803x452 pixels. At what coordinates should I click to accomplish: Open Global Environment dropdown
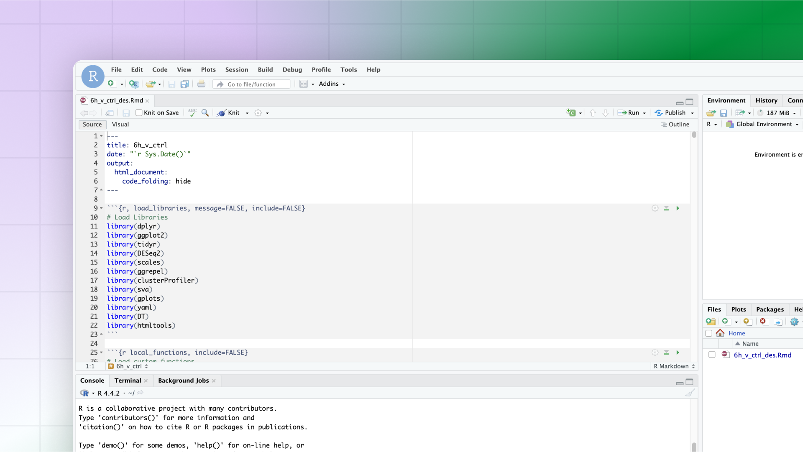pyautogui.click(x=763, y=124)
